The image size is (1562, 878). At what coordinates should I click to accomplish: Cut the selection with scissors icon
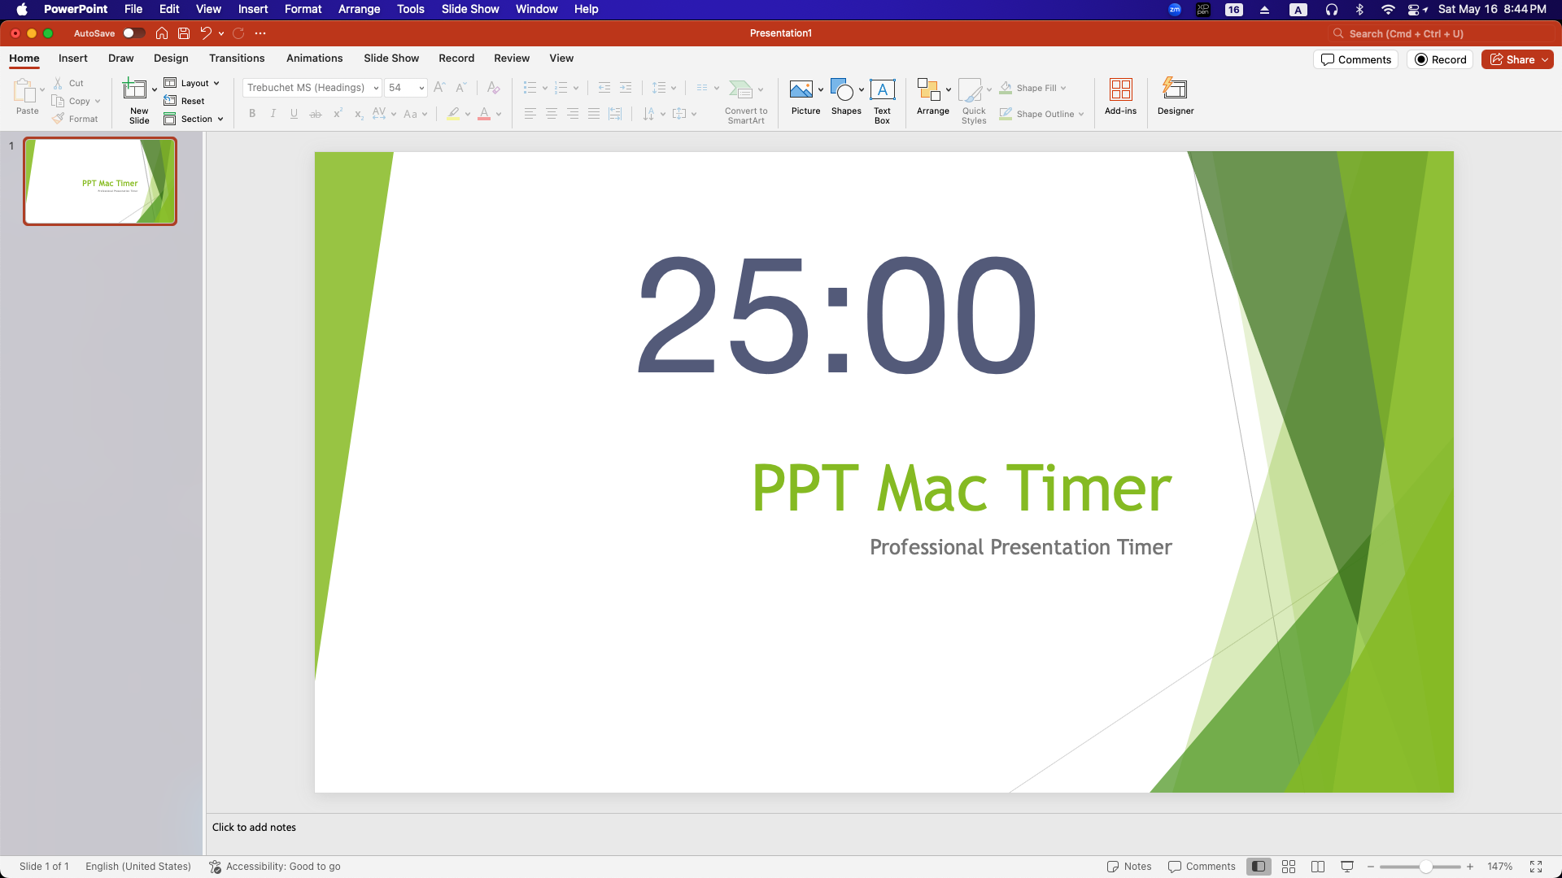pos(58,83)
